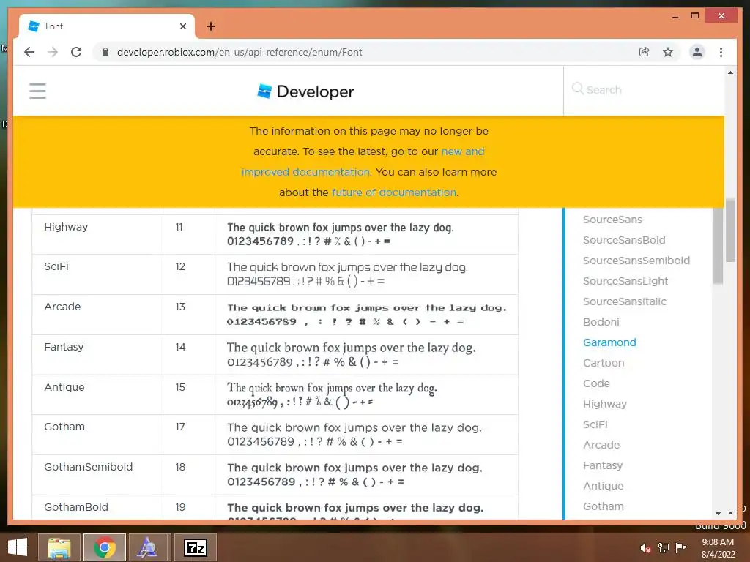Click the main page scrollbar thumb
Screen dimensions: 750x562
(x=730, y=231)
